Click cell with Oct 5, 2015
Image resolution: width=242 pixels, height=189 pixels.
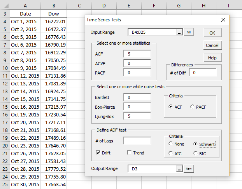click(x=25, y=37)
